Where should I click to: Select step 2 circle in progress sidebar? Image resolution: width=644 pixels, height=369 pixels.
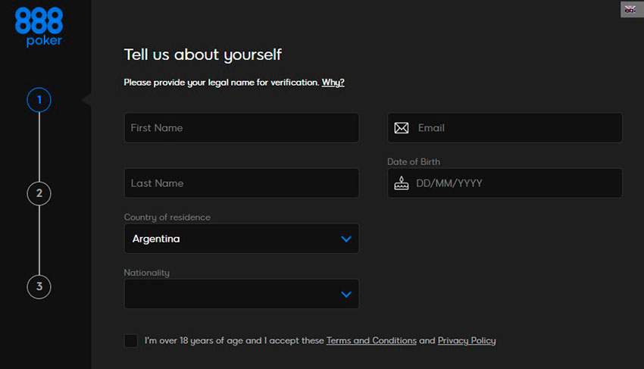[39, 193]
